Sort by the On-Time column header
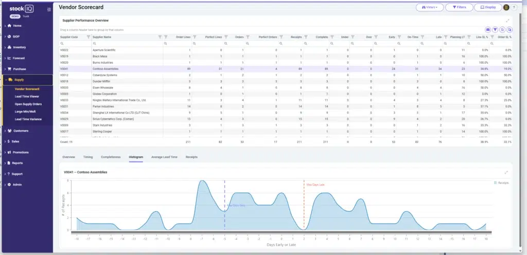The height and width of the screenshot is (255, 527). tap(413, 37)
